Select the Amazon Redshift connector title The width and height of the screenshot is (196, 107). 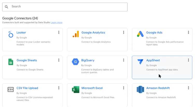point(158,88)
